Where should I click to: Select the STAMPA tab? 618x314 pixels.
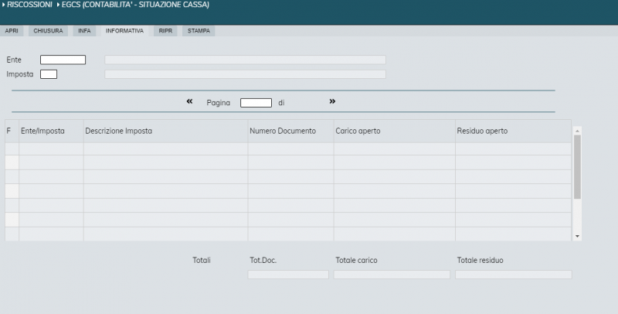[x=199, y=31]
